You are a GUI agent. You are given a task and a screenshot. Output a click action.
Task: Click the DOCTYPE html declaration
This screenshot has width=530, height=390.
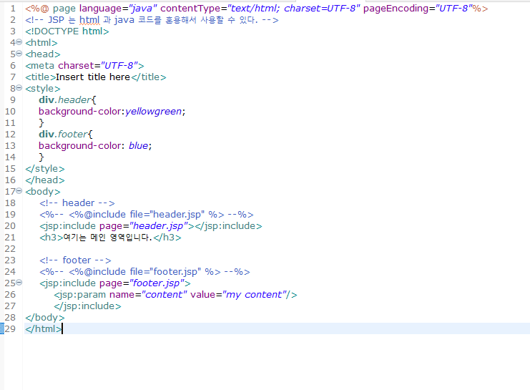(67, 31)
